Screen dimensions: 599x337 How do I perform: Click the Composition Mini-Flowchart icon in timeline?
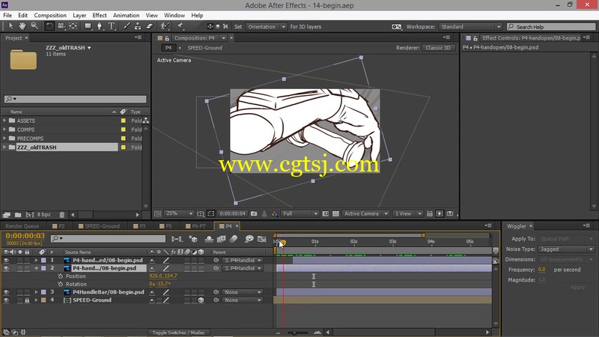click(177, 239)
